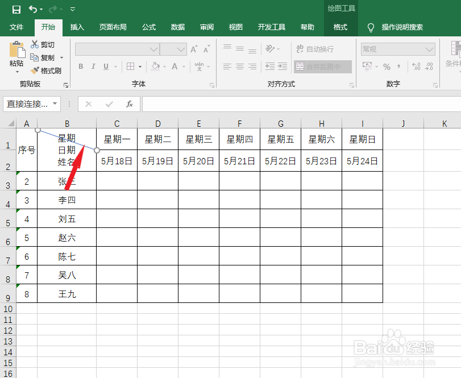Toggle Underline formatting
461x378 pixels.
[x=106, y=67]
